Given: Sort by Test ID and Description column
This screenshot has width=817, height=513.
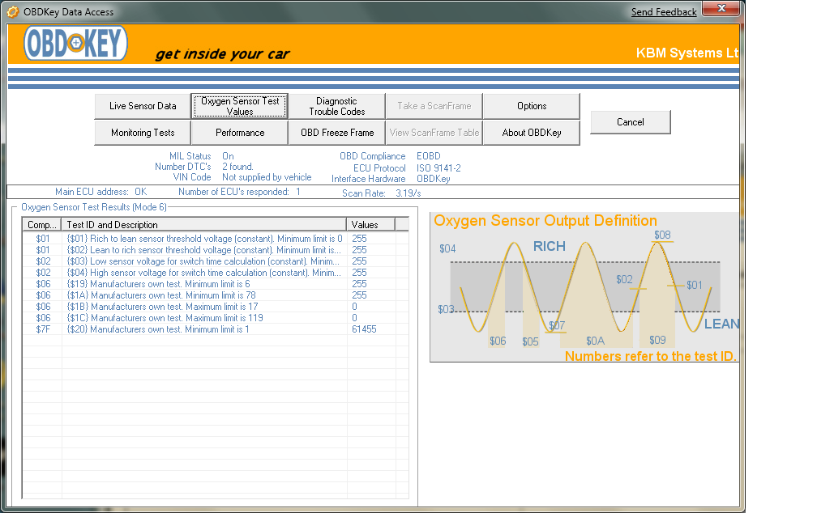Looking at the screenshot, I should coord(204,224).
